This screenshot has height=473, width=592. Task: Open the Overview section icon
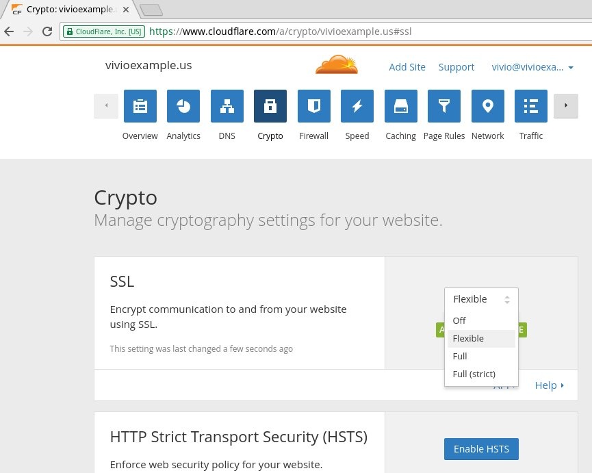[140, 106]
